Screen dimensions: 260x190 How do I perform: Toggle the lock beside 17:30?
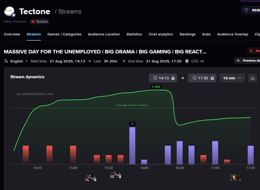pyautogui.click(x=212, y=78)
